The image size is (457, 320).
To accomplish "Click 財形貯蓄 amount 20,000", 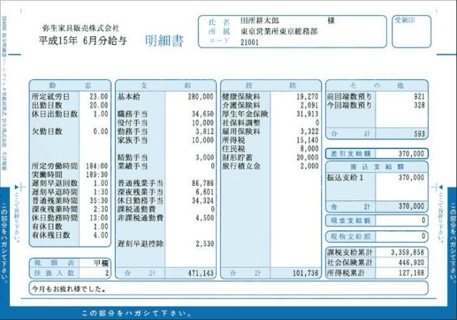I will [x=308, y=158].
